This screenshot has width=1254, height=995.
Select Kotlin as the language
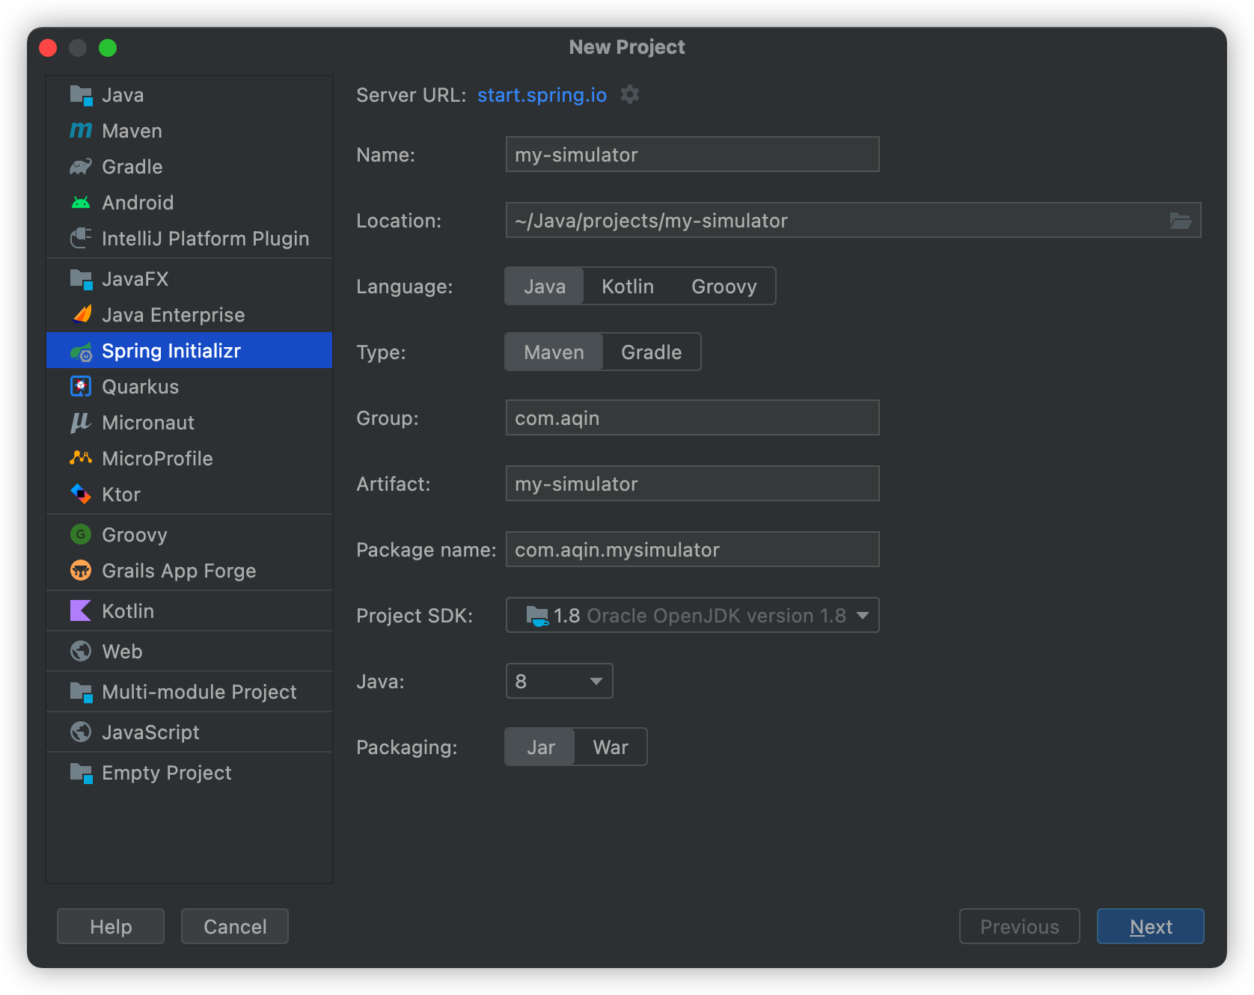pyautogui.click(x=628, y=287)
